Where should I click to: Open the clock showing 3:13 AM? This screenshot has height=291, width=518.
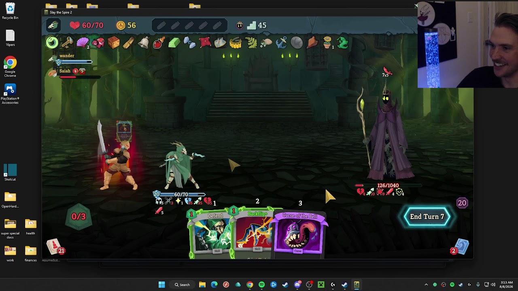[x=507, y=285]
